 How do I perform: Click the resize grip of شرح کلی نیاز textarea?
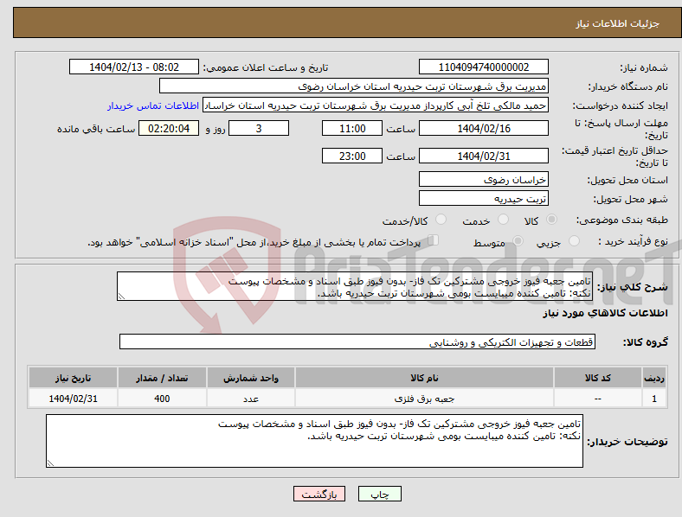tap(121, 297)
